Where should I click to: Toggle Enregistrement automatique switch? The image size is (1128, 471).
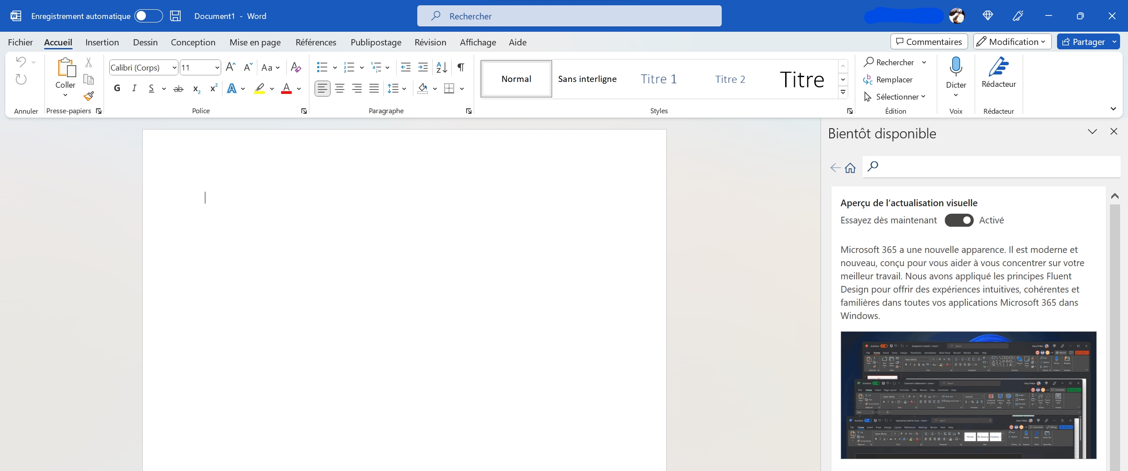coord(148,16)
